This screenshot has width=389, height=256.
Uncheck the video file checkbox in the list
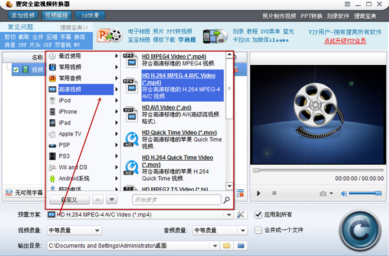coord(16,70)
